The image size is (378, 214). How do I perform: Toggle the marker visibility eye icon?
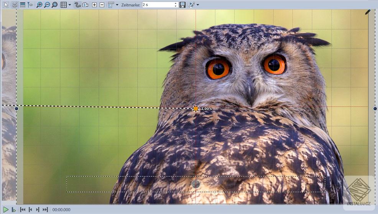tap(30, 5)
